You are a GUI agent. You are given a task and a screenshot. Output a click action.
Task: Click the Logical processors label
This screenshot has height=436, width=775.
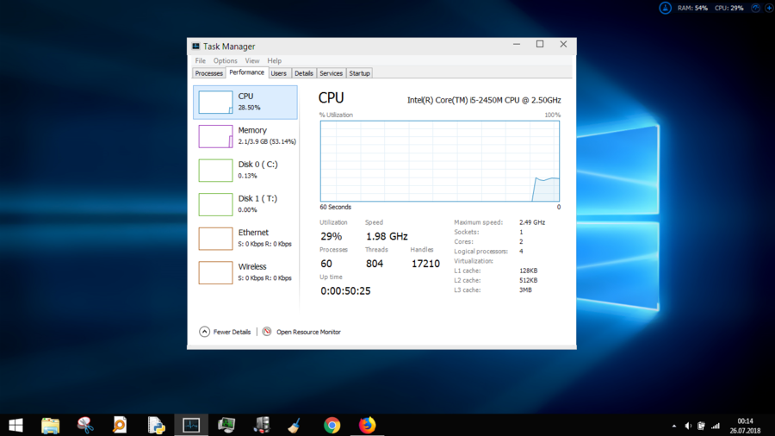(480, 251)
